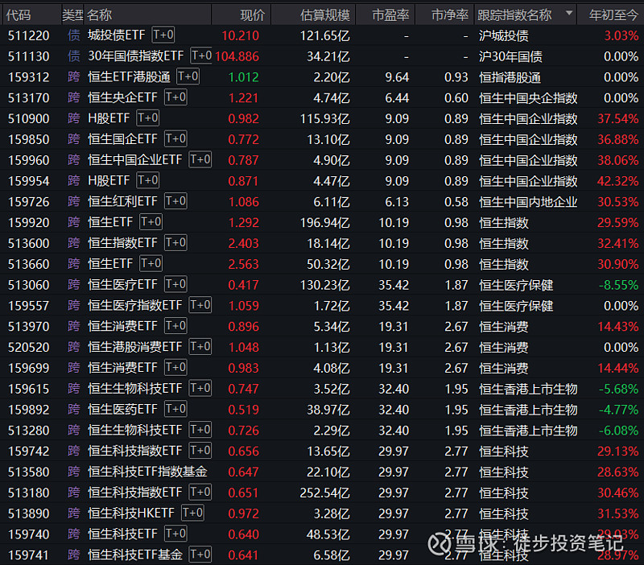Click the T+0 badge beside 城投债ETF
Screen dimensions: 644x565
(163, 35)
